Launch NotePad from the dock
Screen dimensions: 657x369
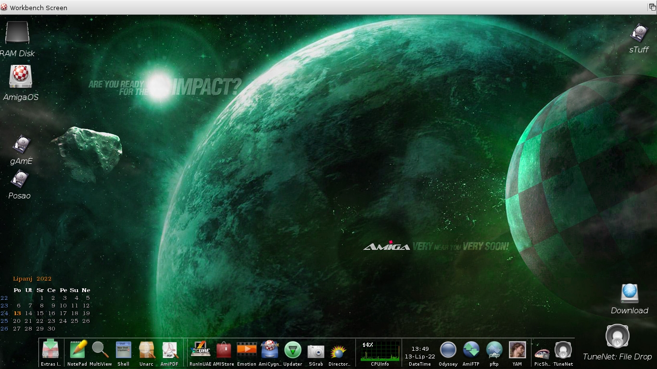coord(77,349)
